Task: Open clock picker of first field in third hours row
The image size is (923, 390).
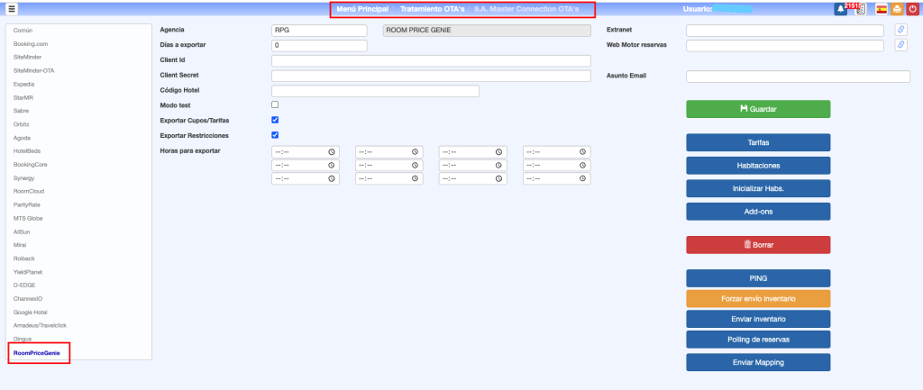Action: (332, 179)
